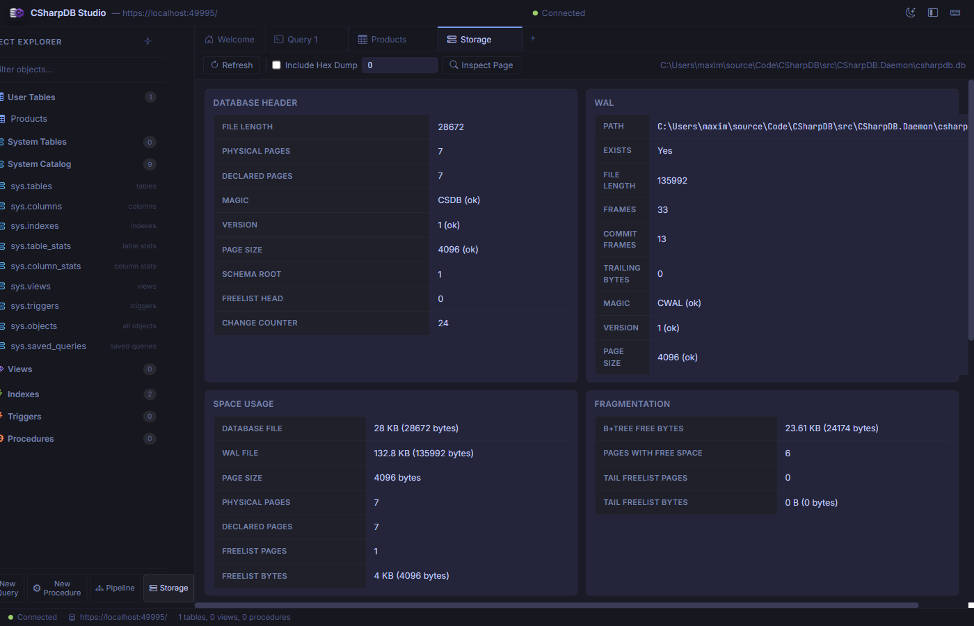Select the Pipeline icon in bottom toolbar
The image size is (974, 626).
point(99,588)
